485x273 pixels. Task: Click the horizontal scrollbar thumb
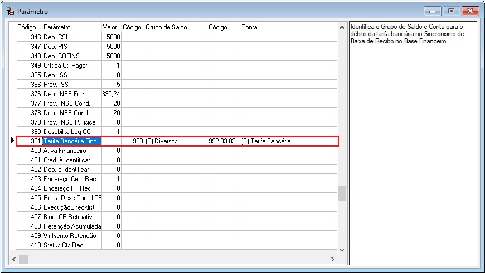point(23,259)
